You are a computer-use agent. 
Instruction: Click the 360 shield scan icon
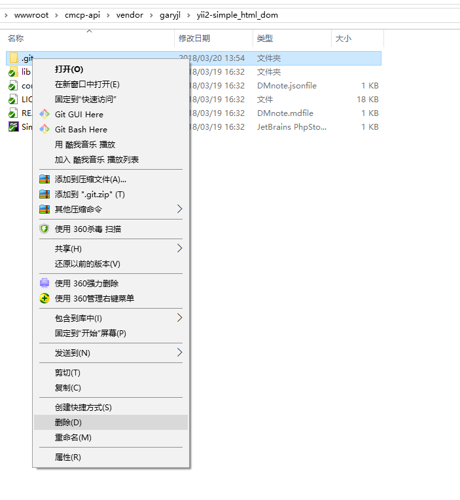(x=44, y=229)
